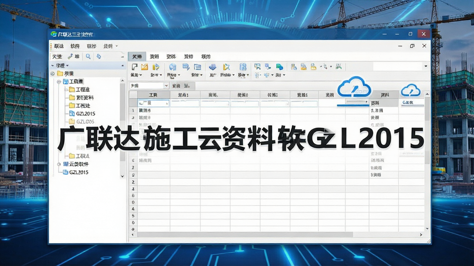Click the yellow star arrow ribbon icon
474x266 pixels.
(226, 66)
